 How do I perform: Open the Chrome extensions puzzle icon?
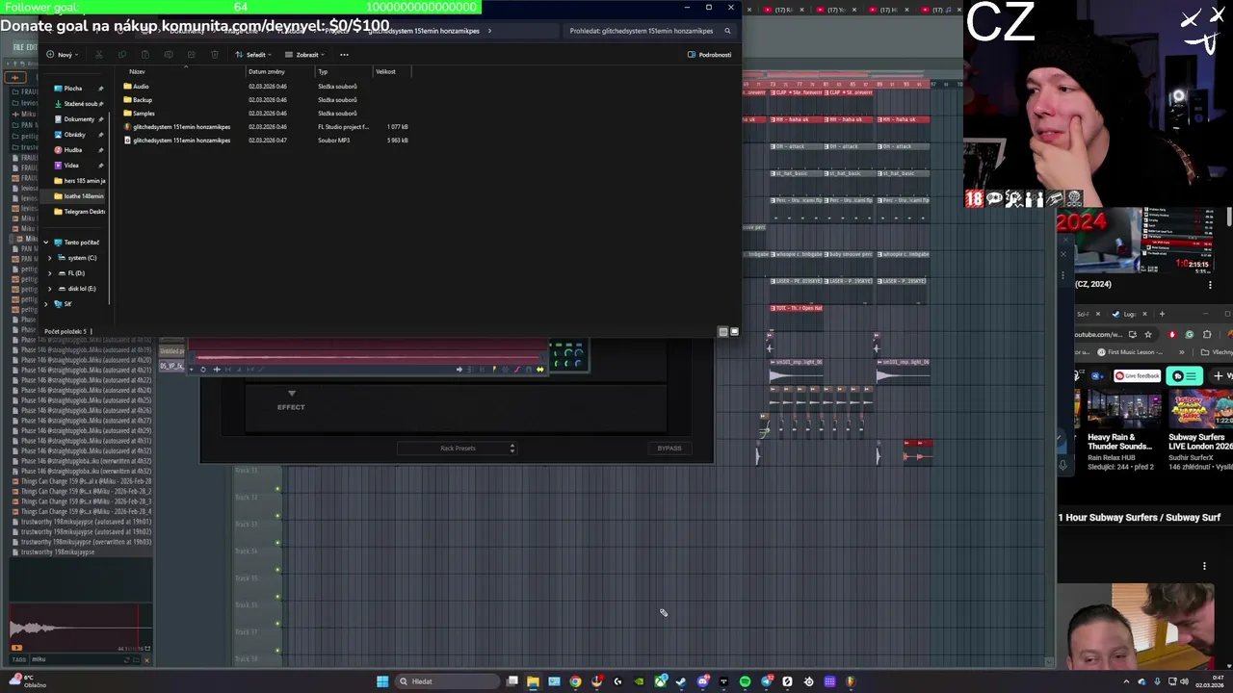(1207, 334)
